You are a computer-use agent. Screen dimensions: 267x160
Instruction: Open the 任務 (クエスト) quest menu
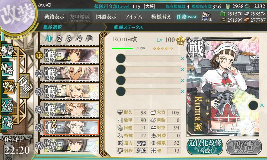click(187, 17)
